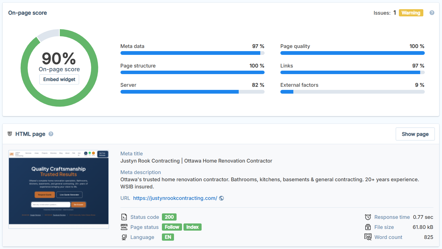
Task: Click the shield icon beside HTML page title
Action: [10, 134]
